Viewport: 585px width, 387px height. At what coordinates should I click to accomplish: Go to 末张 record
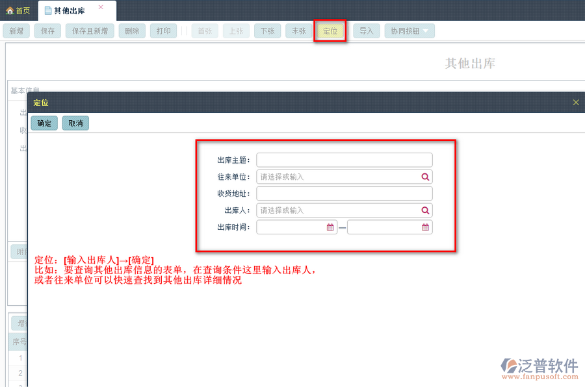pyautogui.click(x=299, y=31)
